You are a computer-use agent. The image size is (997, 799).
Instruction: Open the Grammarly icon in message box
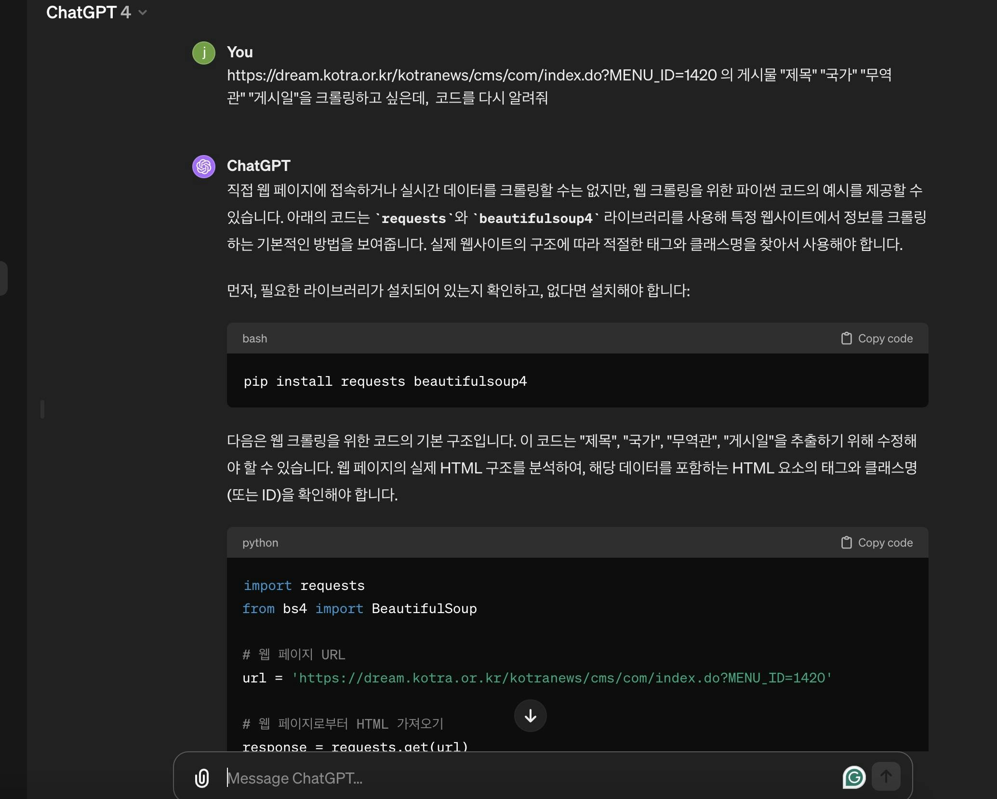(854, 777)
